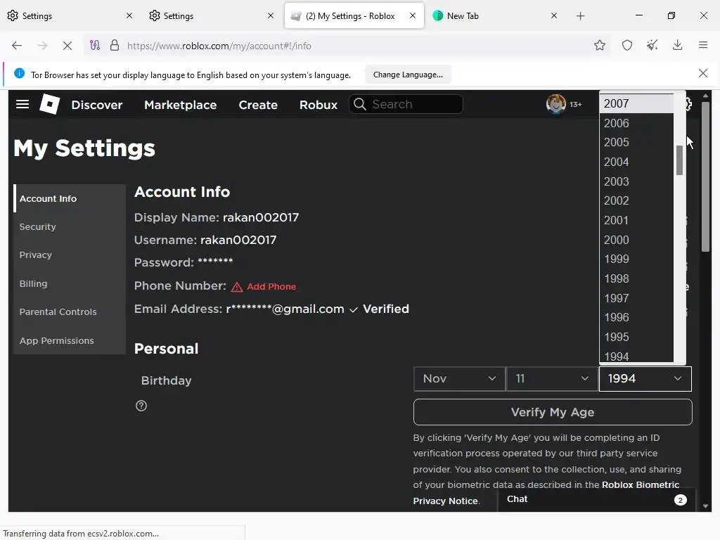Open the Robux page
720x540 pixels.
319,105
